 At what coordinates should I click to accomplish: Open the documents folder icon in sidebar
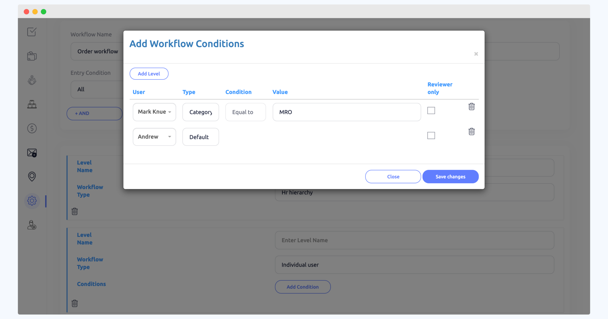[32, 56]
